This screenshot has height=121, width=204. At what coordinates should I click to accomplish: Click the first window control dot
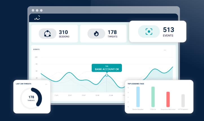tap(33, 10)
